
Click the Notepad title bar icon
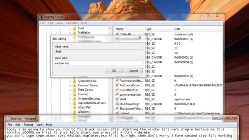8,119
